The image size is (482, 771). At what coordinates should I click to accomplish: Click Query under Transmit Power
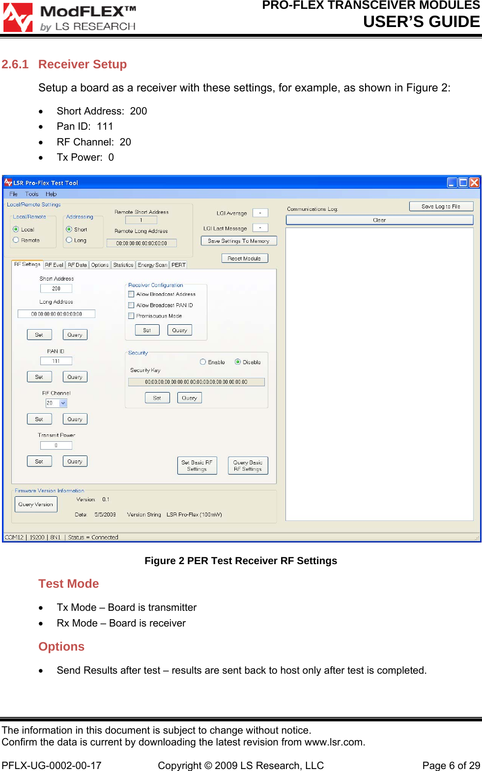coord(75,461)
